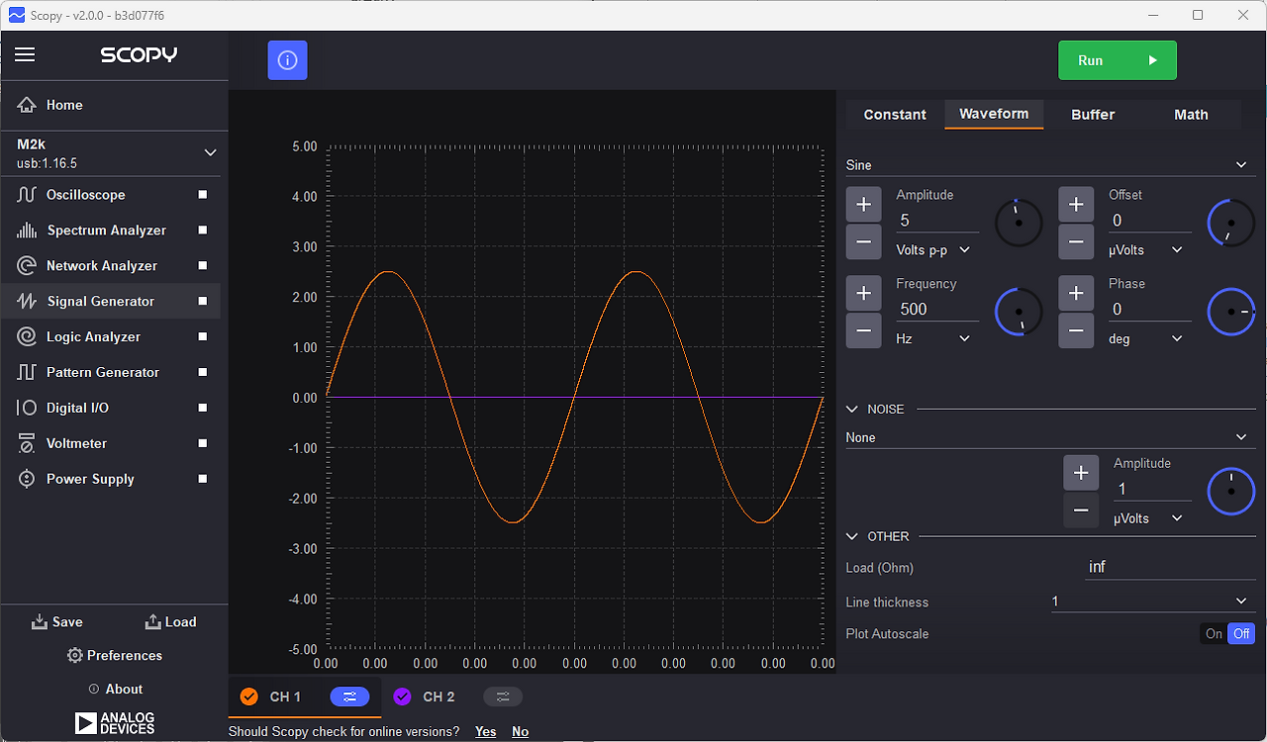Increase noise Amplitude with plus button
Viewport: 1267px width, 742px height.
coord(1081,473)
